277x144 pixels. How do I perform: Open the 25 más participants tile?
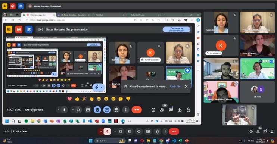tap(257, 92)
